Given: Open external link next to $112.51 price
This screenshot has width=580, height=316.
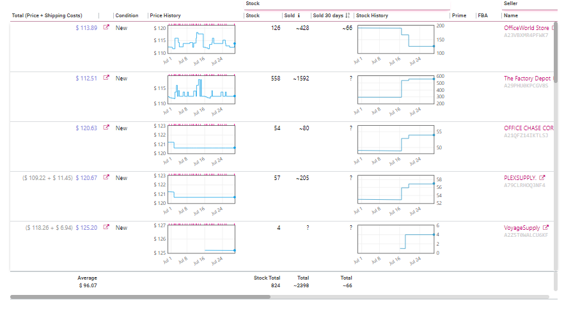Looking at the screenshot, I should 106,78.
